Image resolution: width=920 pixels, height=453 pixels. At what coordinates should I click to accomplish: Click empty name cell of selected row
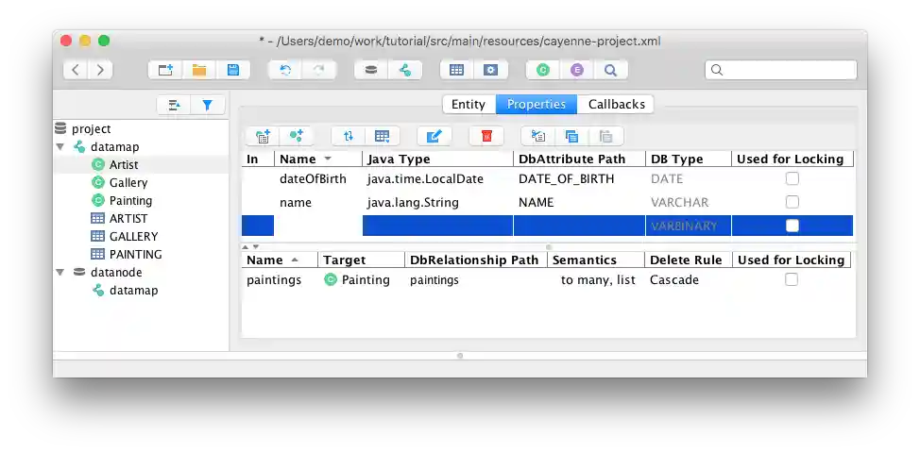pos(318,226)
